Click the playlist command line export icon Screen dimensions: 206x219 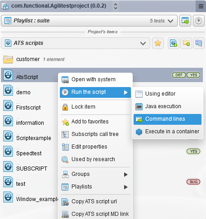coord(185,21)
